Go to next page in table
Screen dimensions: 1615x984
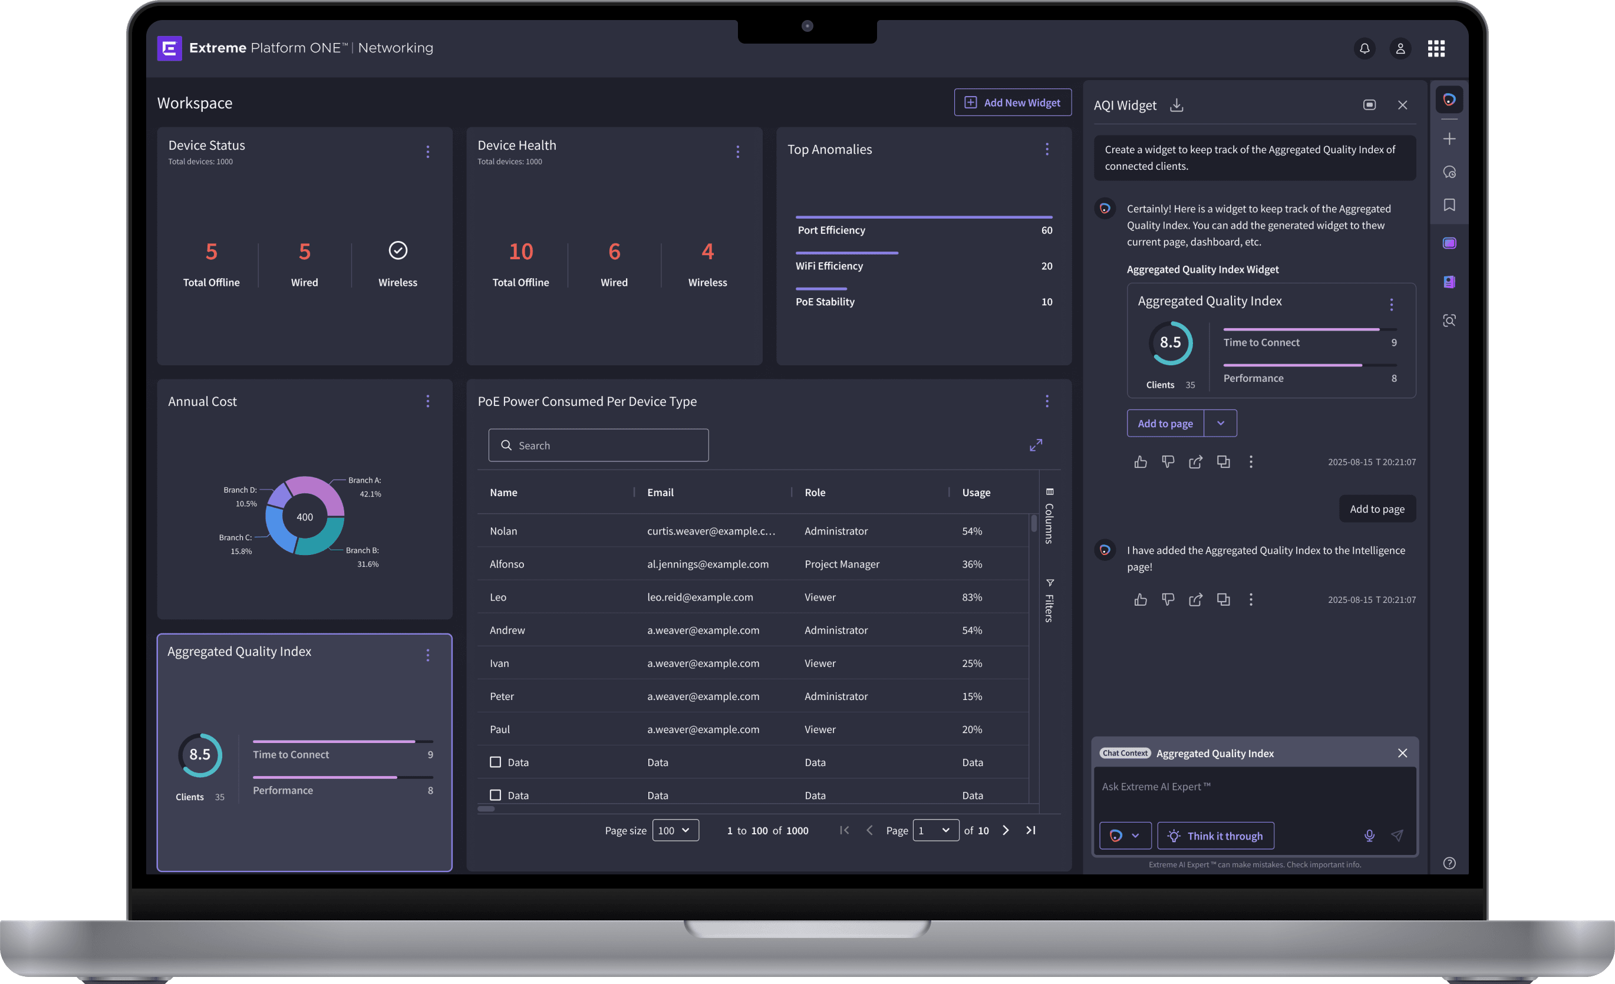[1006, 830]
